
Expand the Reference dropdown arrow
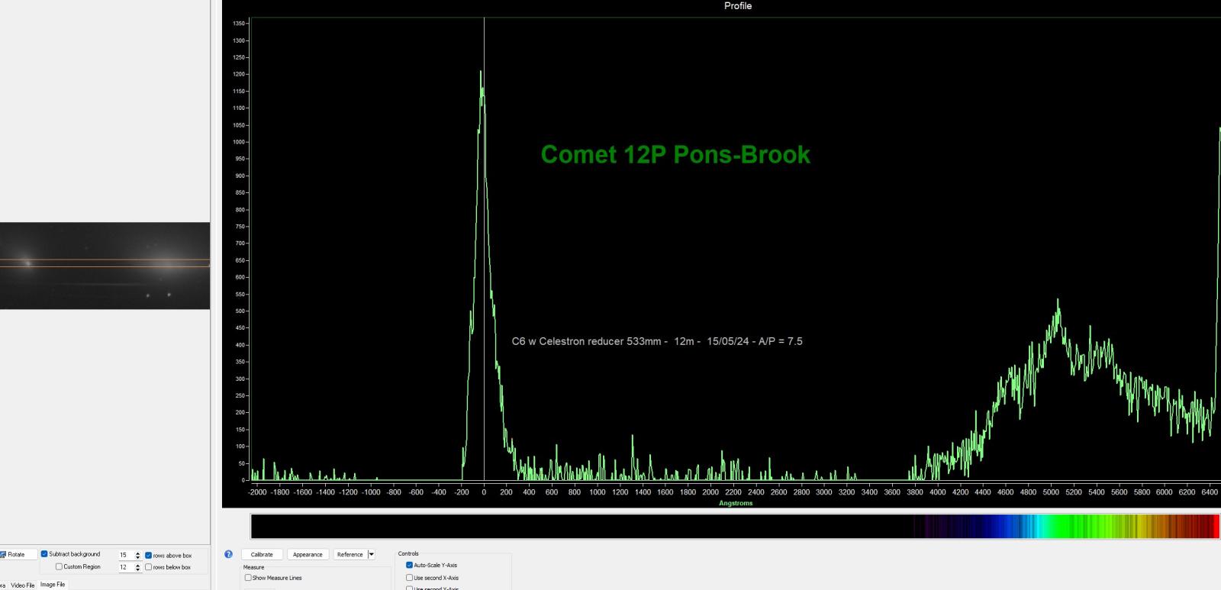pyautogui.click(x=372, y=555)
